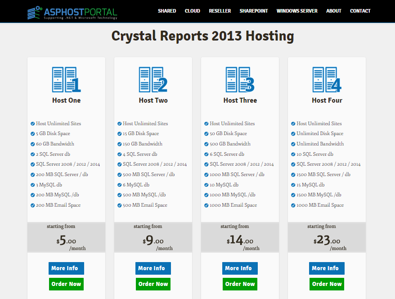
Task: Click the 10 SQL Server db feature
Action: 315,154
